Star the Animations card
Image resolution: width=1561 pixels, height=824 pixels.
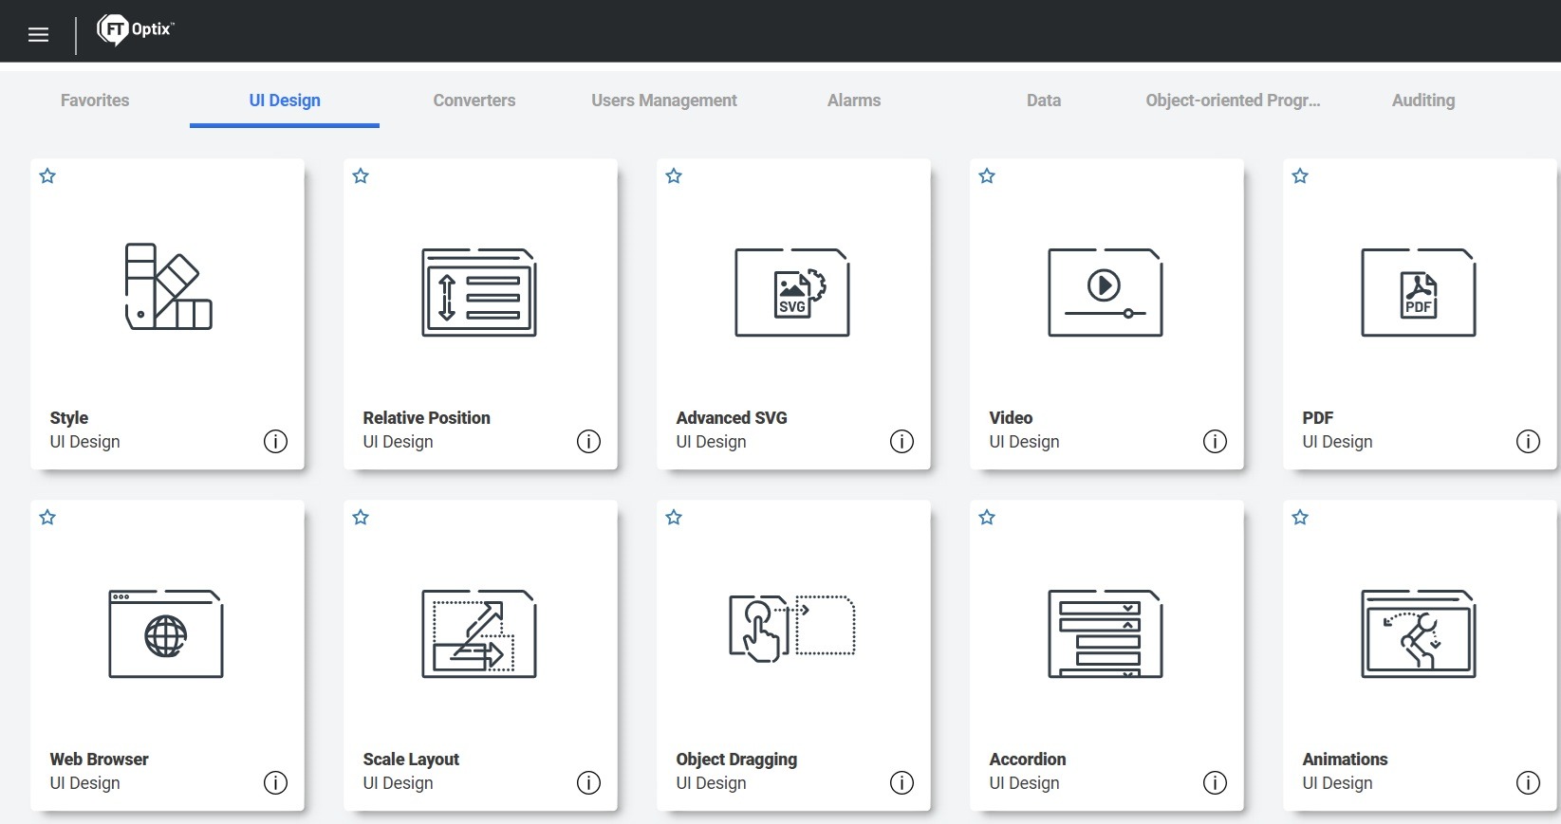click(1300, 517)
